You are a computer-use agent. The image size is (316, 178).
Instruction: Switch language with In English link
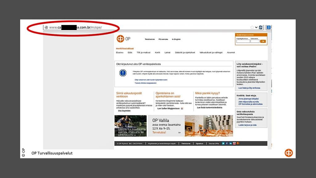click(x=176, y=39)
